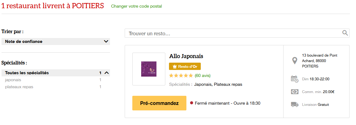The width and height of the screenshot is (356, 125).
Task: Open the 60 avis reviews link
Action: tap(203, 75)
